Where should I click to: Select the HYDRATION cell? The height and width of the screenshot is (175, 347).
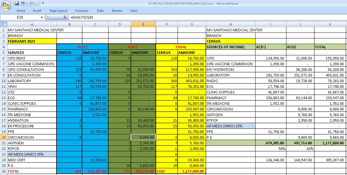(32, 120)
